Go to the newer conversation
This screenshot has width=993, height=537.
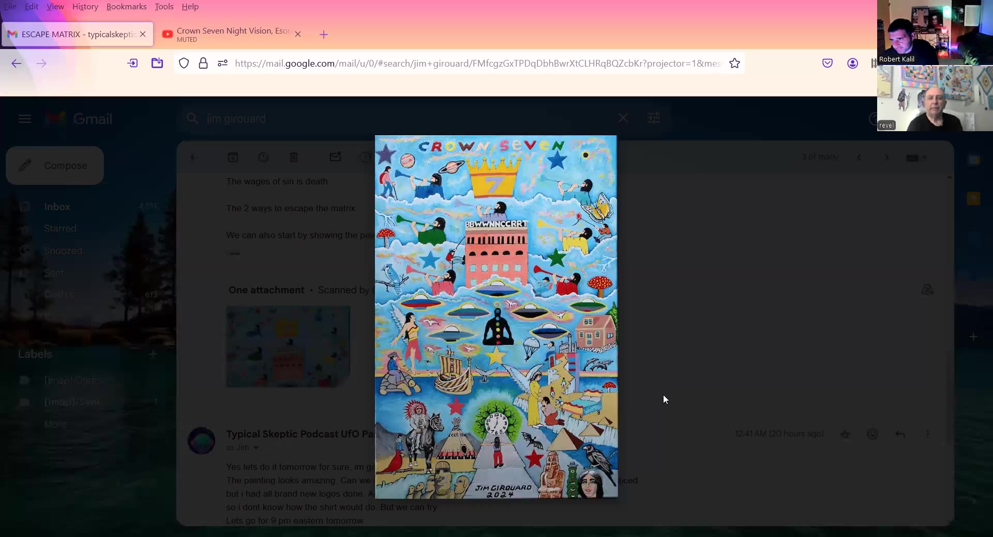point(859,157)
